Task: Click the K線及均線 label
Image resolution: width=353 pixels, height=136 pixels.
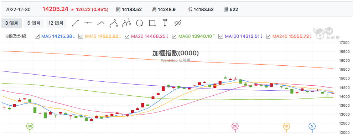Action: pyautogui.click(x=16, y=36)
